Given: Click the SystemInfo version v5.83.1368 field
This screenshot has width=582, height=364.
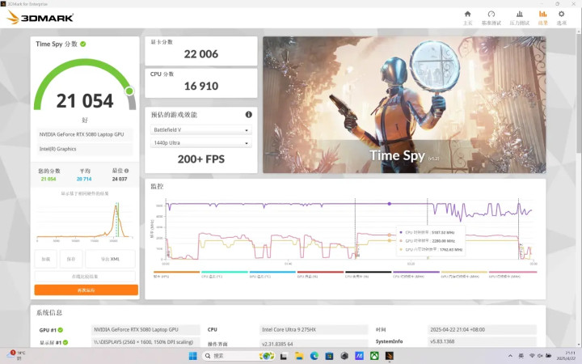Looking at the screenshot, I should [x=482, y=341].
